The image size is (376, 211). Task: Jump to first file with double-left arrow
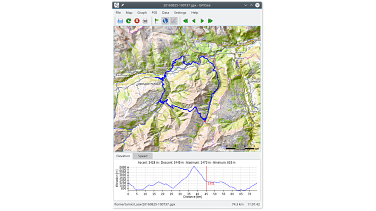(x=185, y=21)
